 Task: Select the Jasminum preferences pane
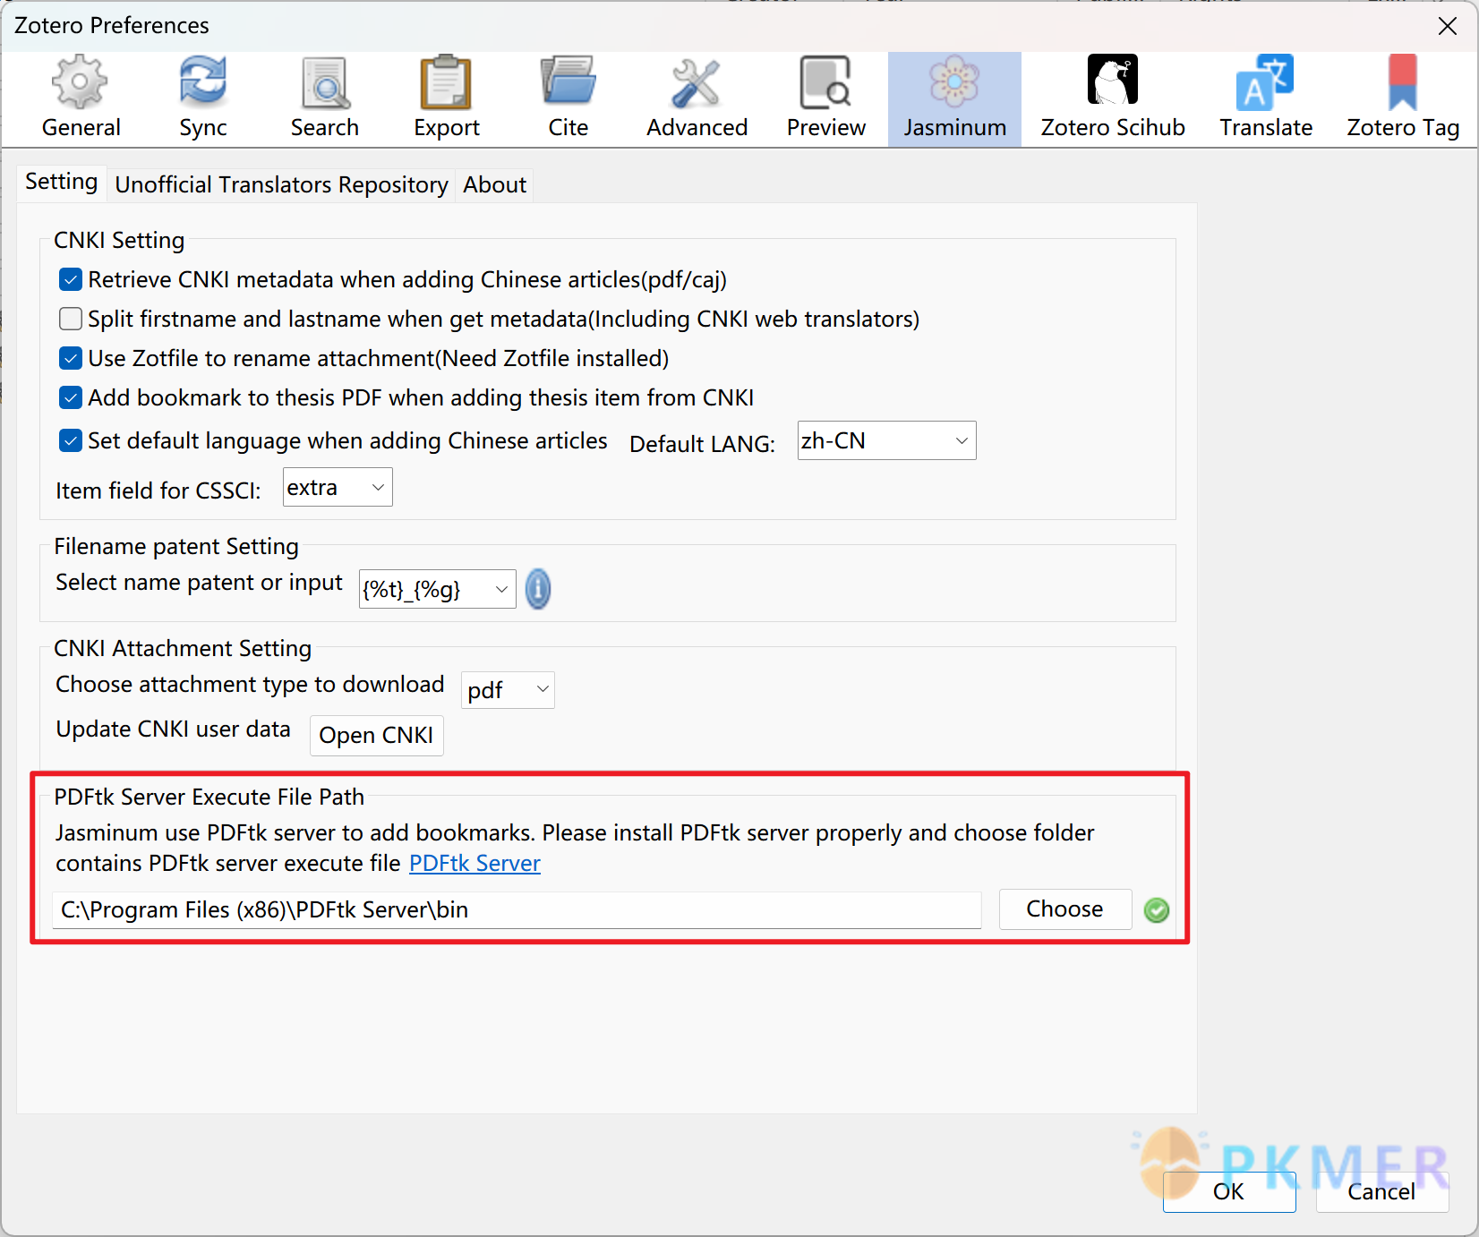click(954, 99)
